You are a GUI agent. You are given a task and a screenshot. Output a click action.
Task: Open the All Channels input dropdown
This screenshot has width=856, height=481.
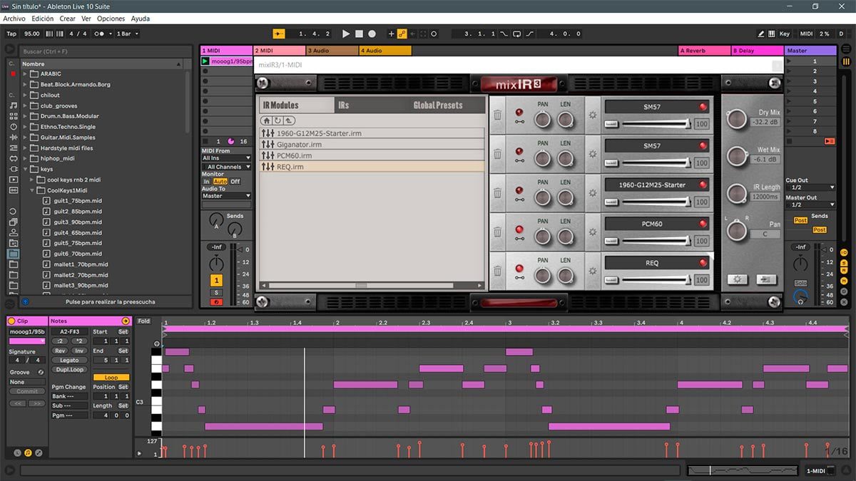pos(226,167)
